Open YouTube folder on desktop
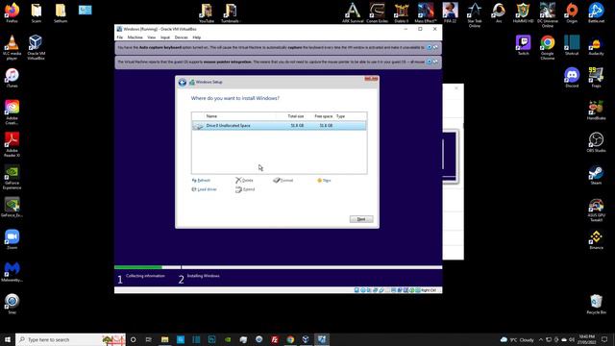This screenshot has width=615, height=346. (x=207, y=12)
